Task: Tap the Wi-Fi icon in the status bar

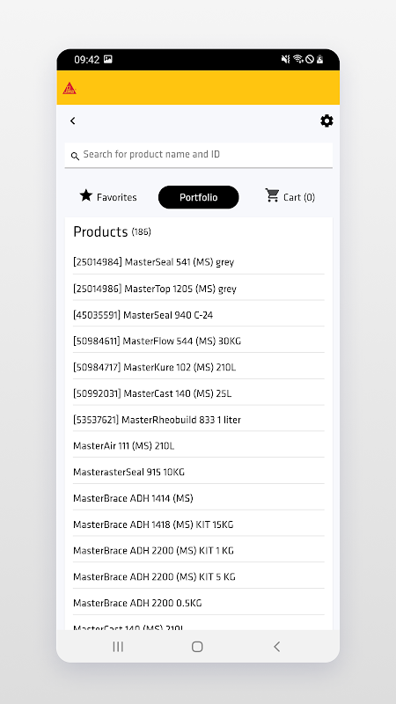Action: click(297, 59)
